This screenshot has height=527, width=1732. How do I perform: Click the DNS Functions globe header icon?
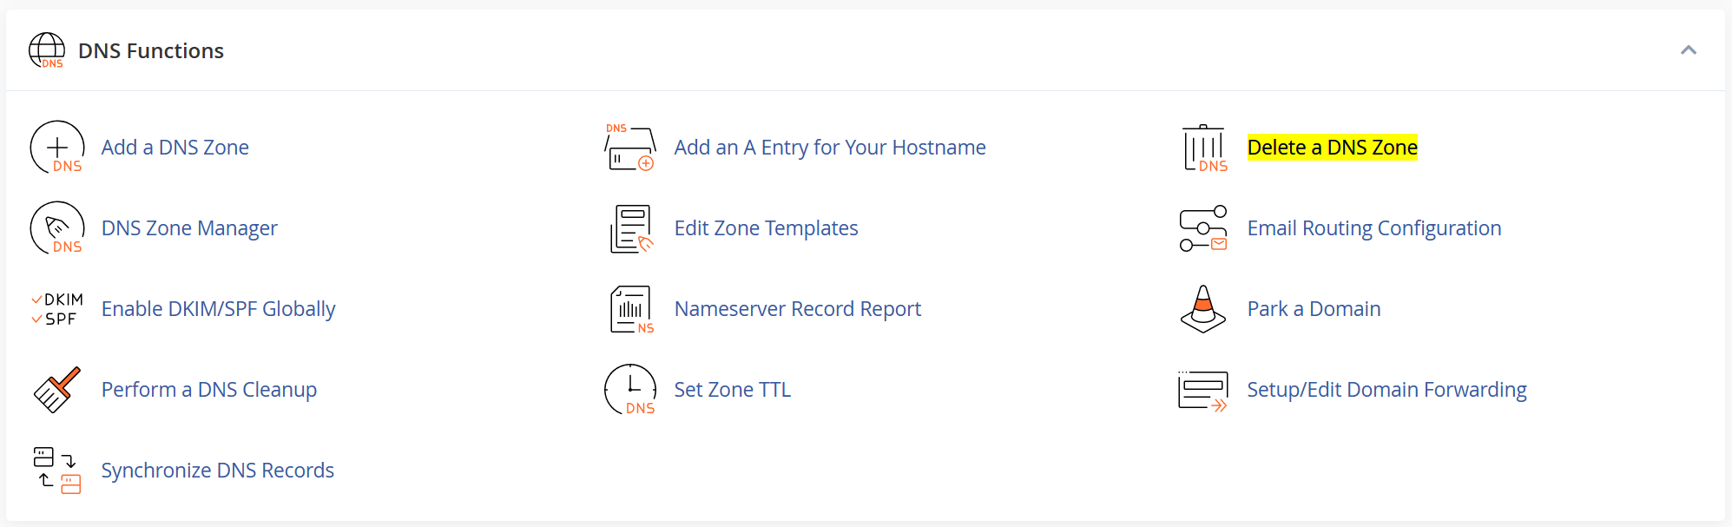point(47,50)
